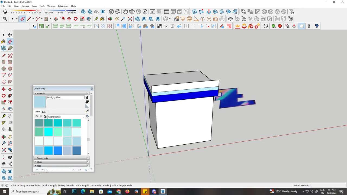Click the Sample Paint eyedropper in Materials
The width and height of the screenshot is (347, 195).
pyautogui.click(x=87, y=111)
